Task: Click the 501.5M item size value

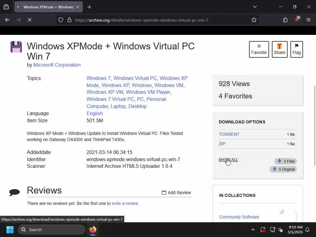Action: click(x=95, y=121)
